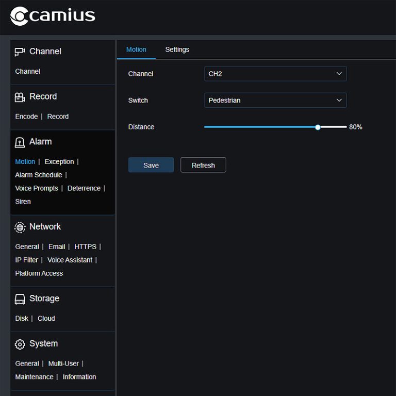Image resolution: width=396 pixels, height=396 pixels.
Task: Open the Voice Assistant page
Action: [x=70, y=260]
